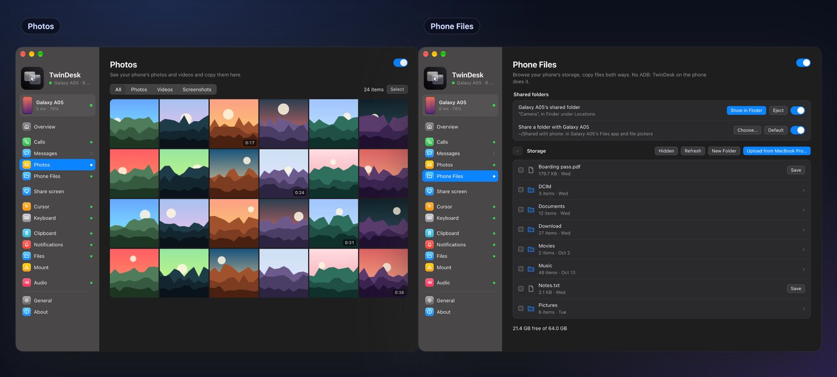Select Share screen icon in Photos window sidebar
837x377 pixels.
click(27, 192)
